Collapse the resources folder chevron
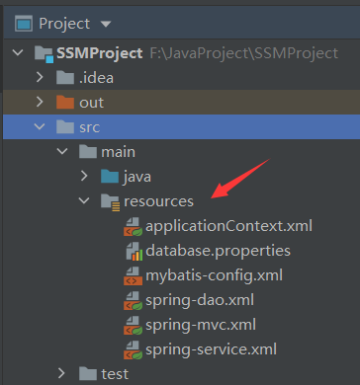Viewport: 360px width, 385px height. [x=84, y=200]
